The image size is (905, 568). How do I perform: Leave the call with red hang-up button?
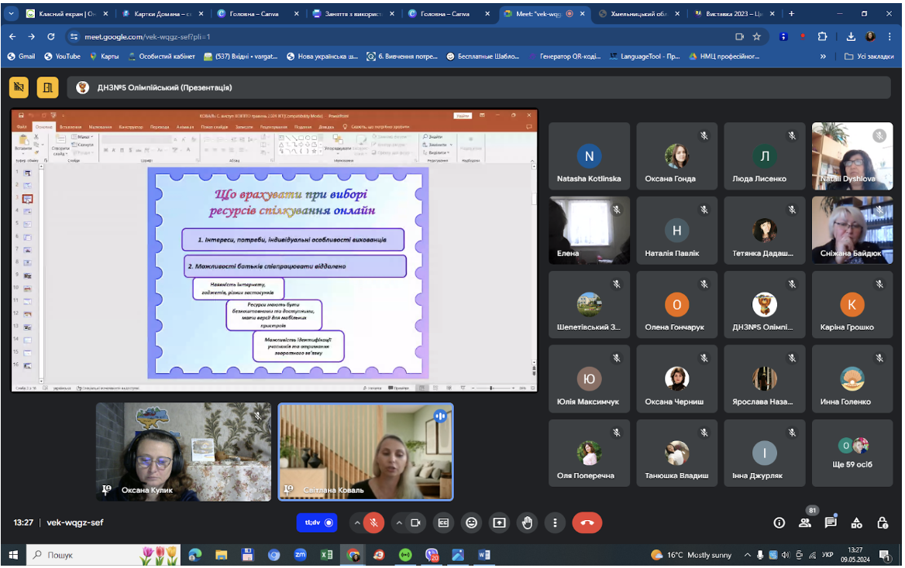(x=587, y=522)
